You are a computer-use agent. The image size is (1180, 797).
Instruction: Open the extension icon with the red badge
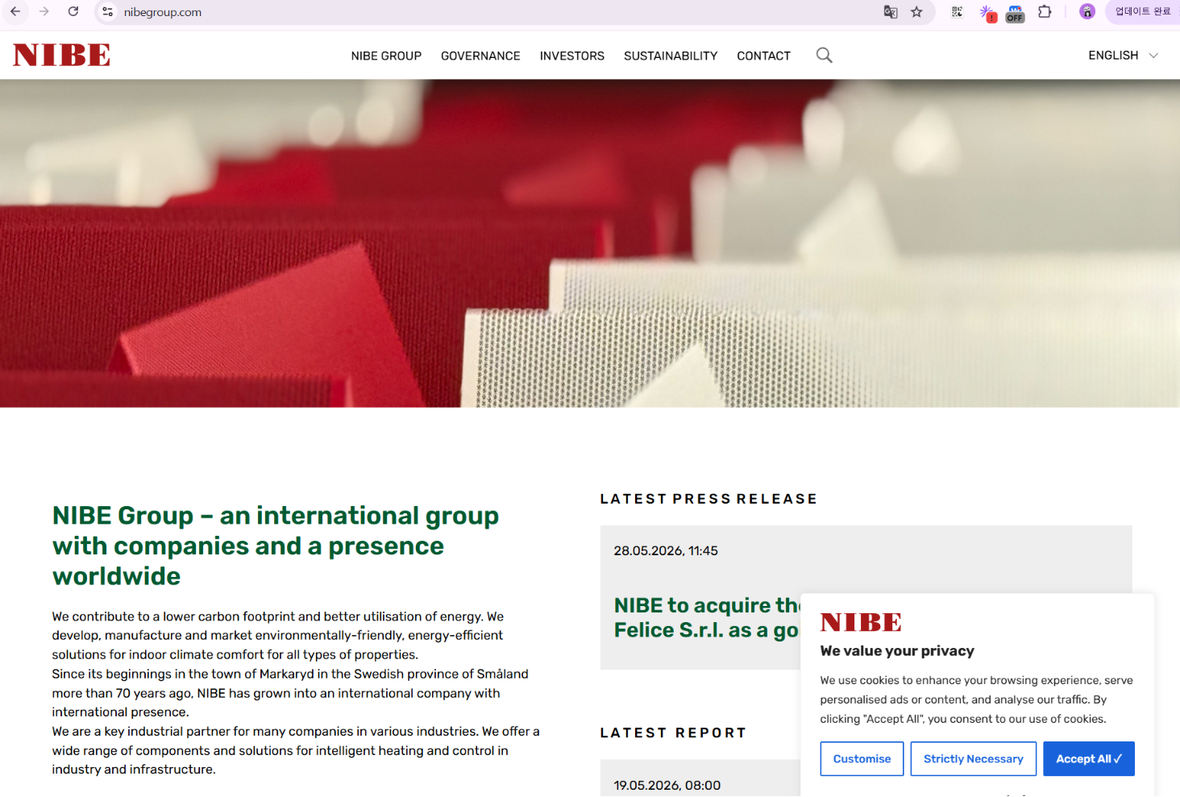(987, 13)
